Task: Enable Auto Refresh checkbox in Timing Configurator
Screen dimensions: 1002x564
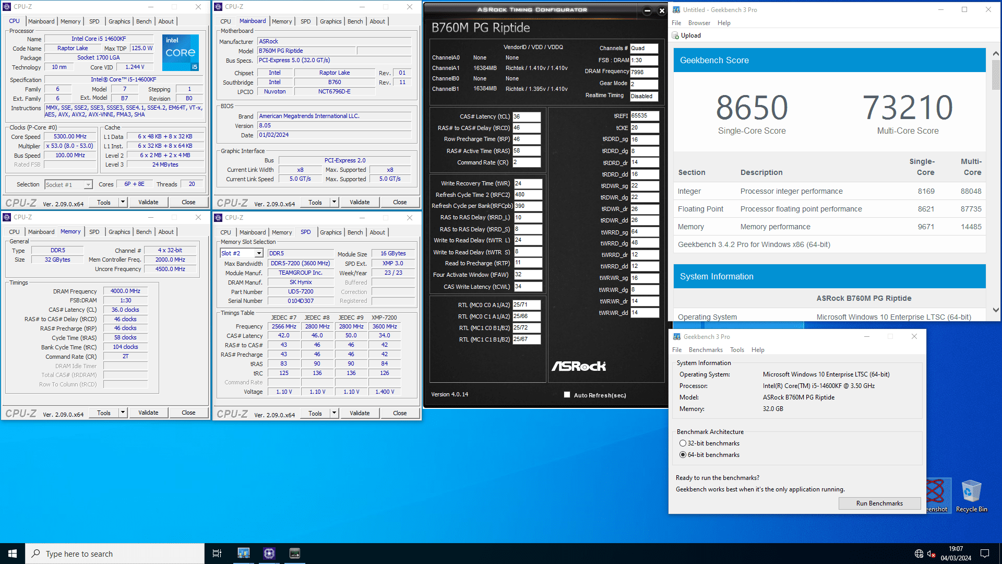Action: point(567,395)
